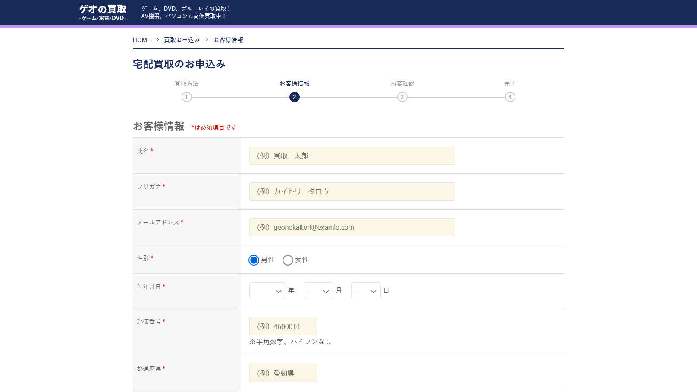Open the birth day (日) dropdown
The image size is (697, 392).
366,291
